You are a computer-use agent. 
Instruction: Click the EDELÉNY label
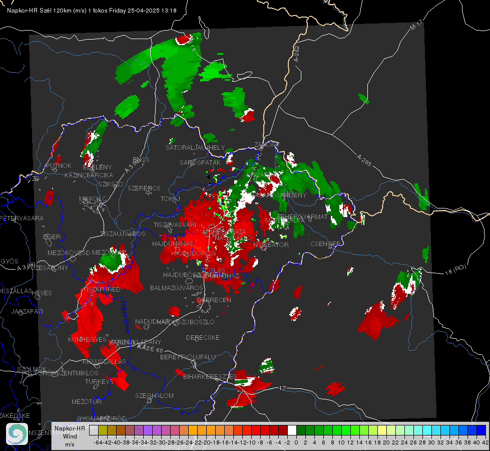[98, 167]
